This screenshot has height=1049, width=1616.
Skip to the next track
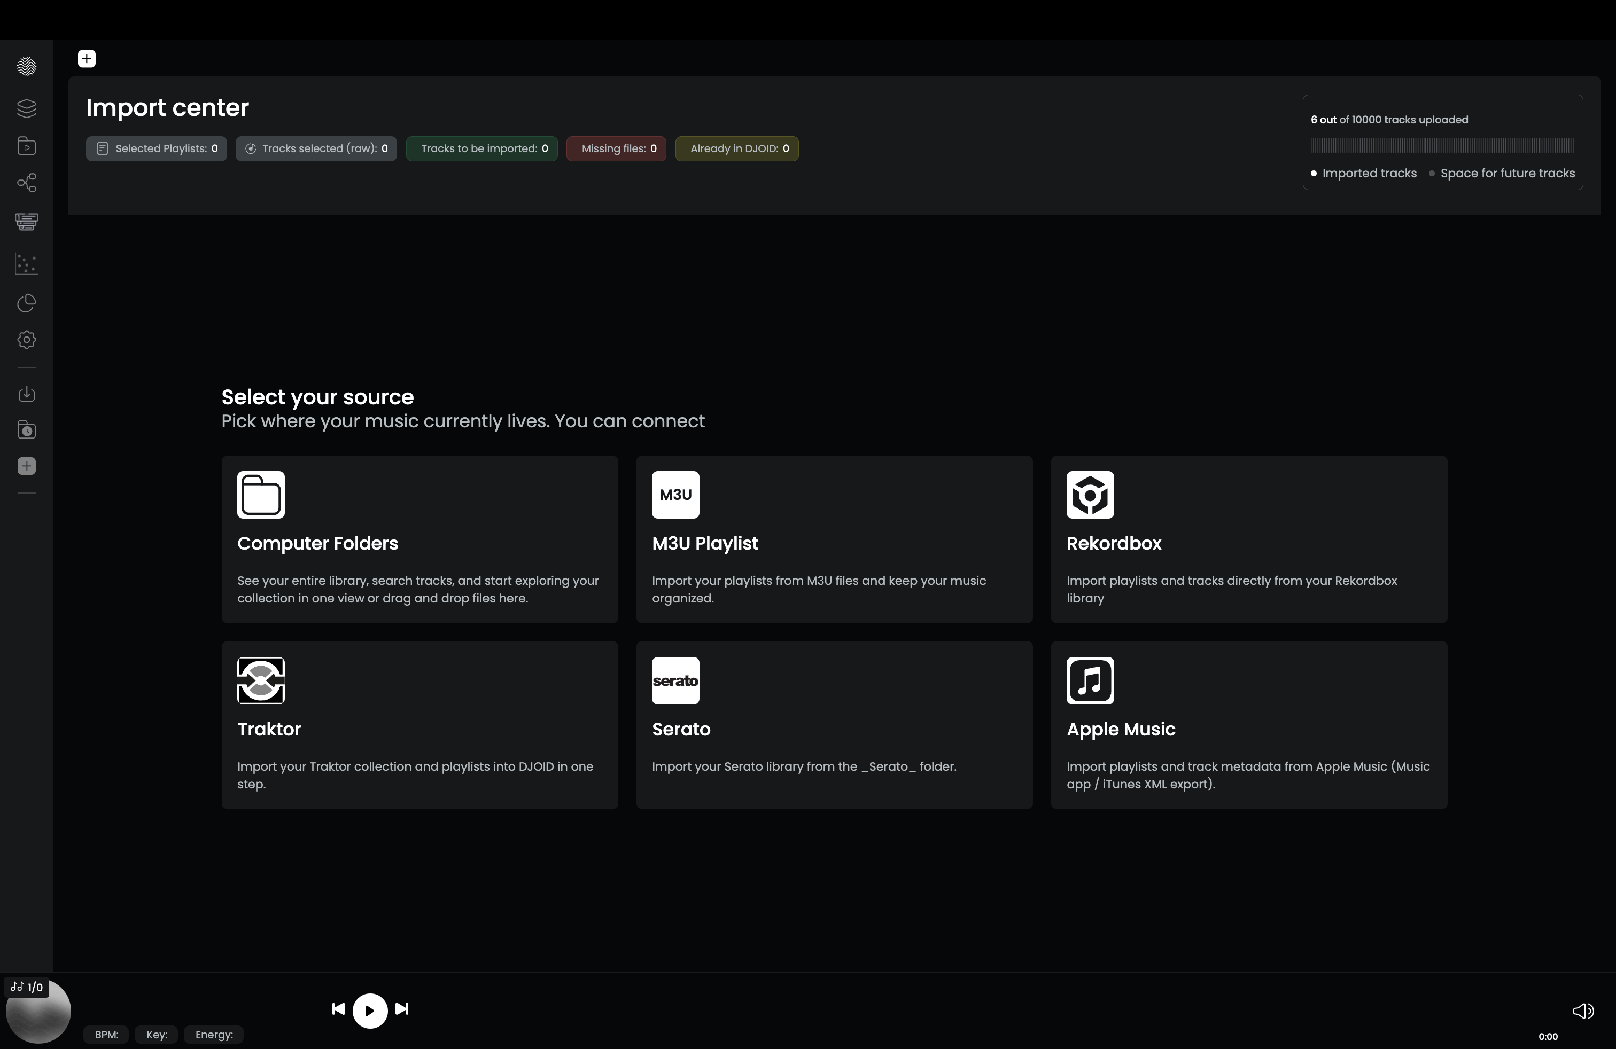(402, 1009)
